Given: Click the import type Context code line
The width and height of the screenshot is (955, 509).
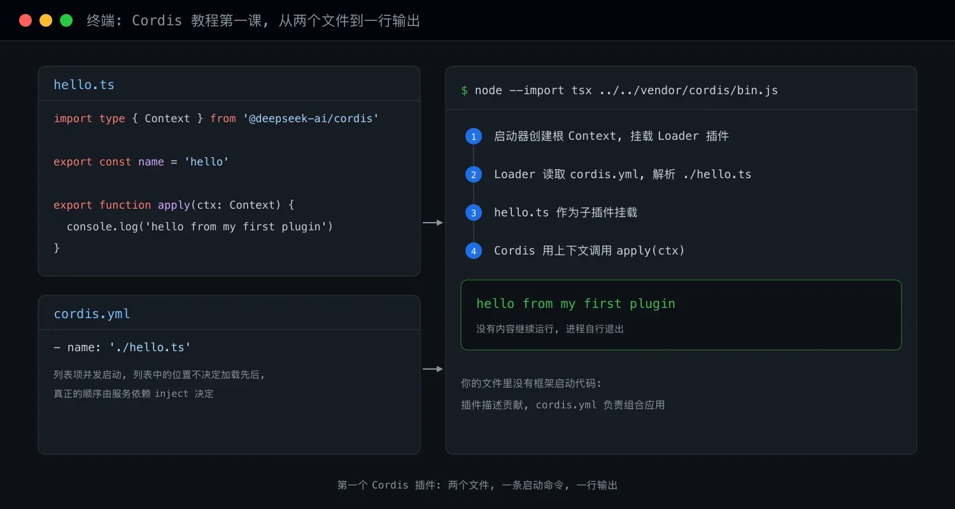Looking at the screenshot, I should click(216, 118).
